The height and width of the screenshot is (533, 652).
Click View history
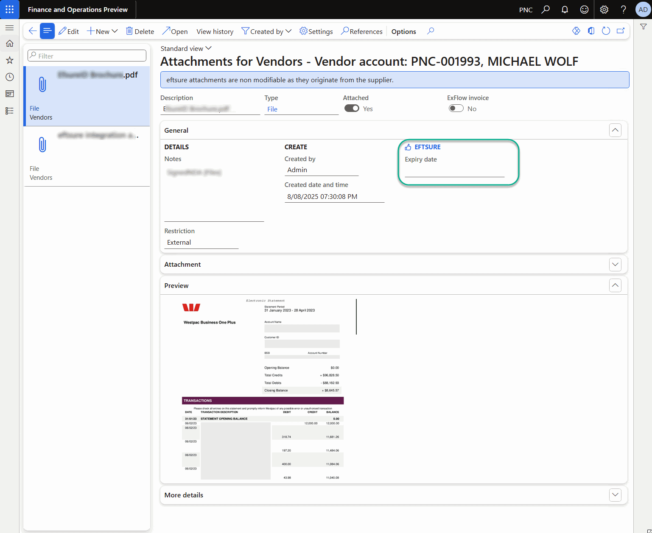[215, 31]
